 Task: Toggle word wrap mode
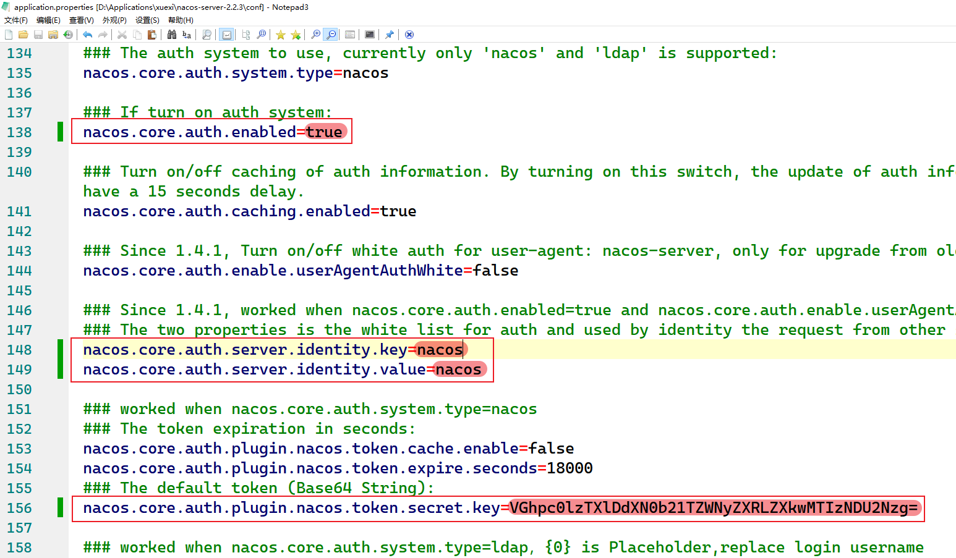[x=226, y=34]
